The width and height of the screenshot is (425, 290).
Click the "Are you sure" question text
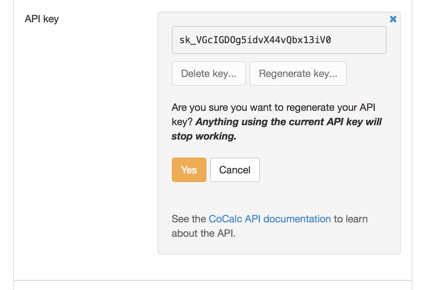coord(201,107)
